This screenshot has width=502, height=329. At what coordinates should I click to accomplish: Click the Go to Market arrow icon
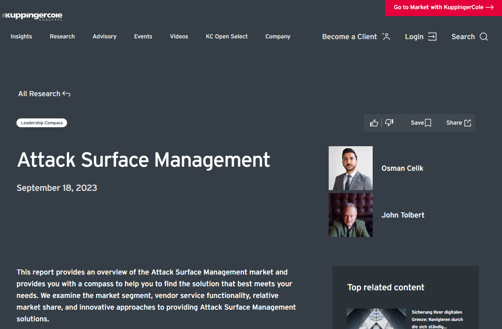pos(490,7)
